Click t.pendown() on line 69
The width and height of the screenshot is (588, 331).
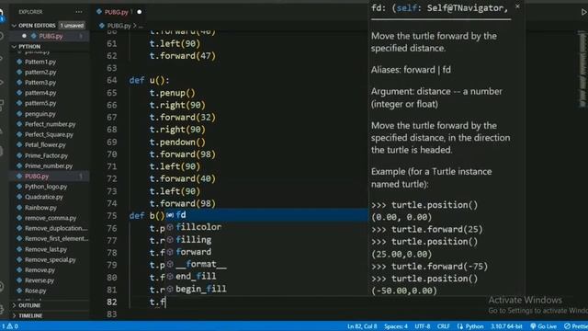point(177,142)
